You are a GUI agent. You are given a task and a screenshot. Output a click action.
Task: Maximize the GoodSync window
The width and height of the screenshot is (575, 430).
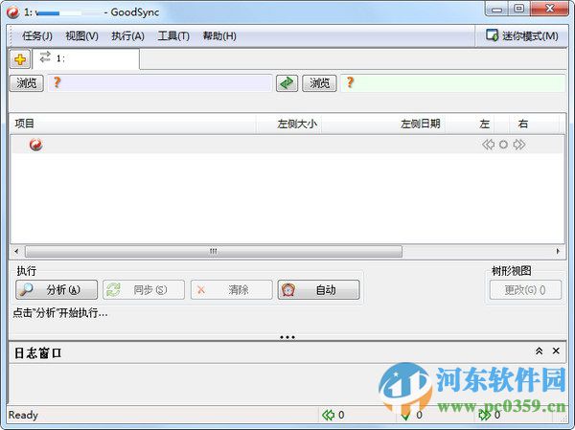click(x=518, y=10)
